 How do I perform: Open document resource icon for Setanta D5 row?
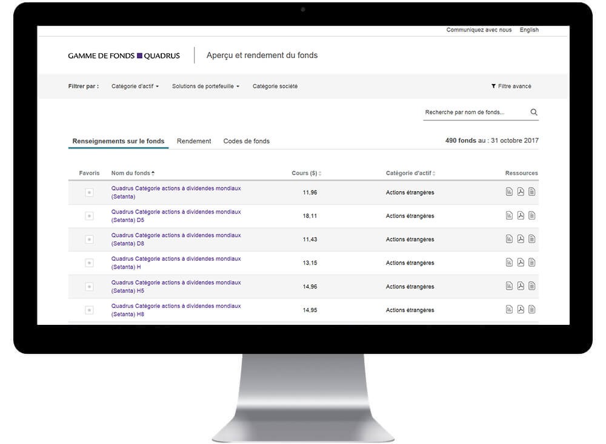click(x=532, y=215)
